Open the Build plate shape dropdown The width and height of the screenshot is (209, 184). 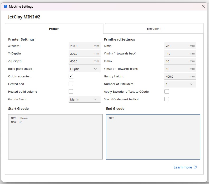(x=84, y=69)
